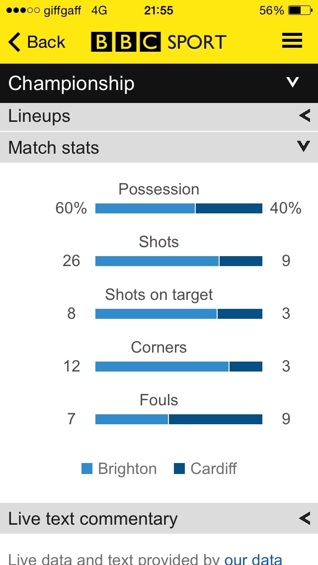Screen dimensions: 318x565
Task: Click the Cardiff legend color square
Action: [179, 469]
